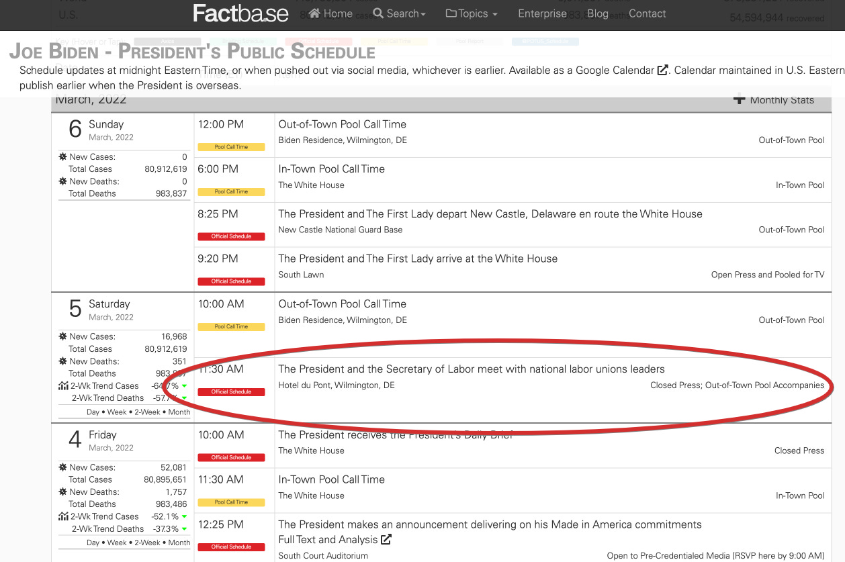Click the 'March, 2022' month header bar
This screenshot has width=845, height=562.
tap(441, 100)
